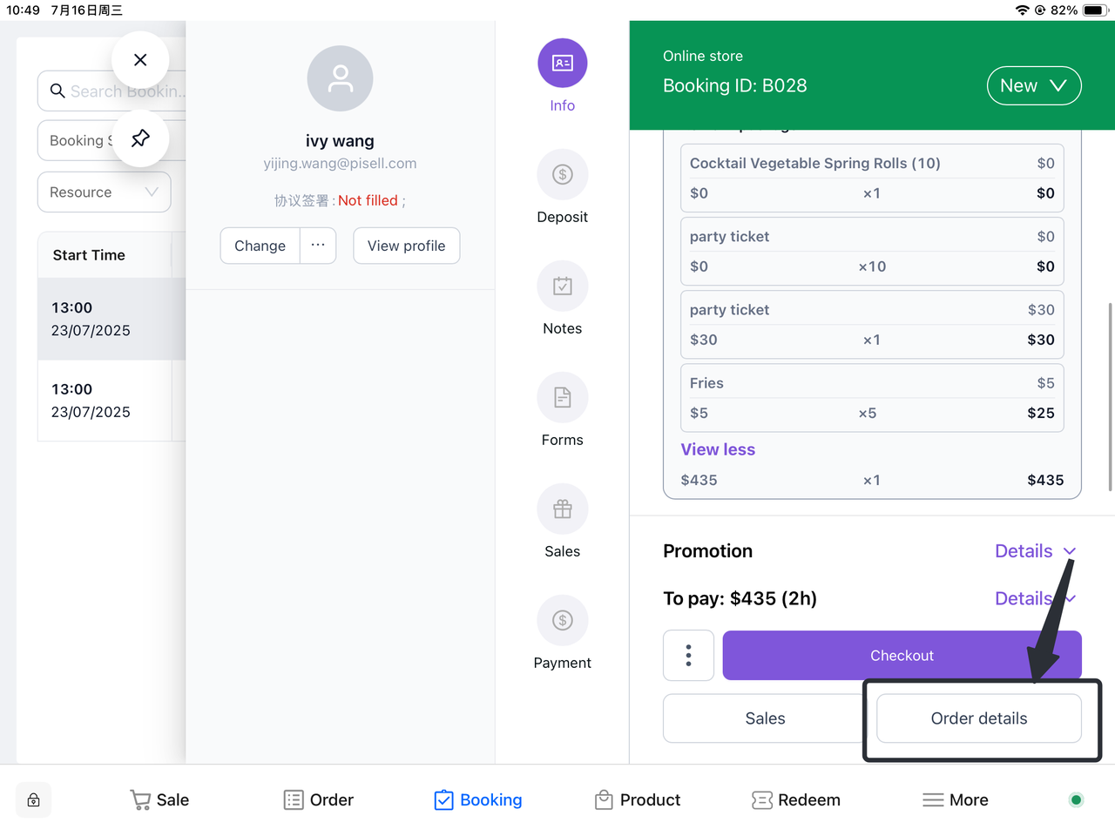
Task: Click the Search Booking field
Action: [113, 91]
